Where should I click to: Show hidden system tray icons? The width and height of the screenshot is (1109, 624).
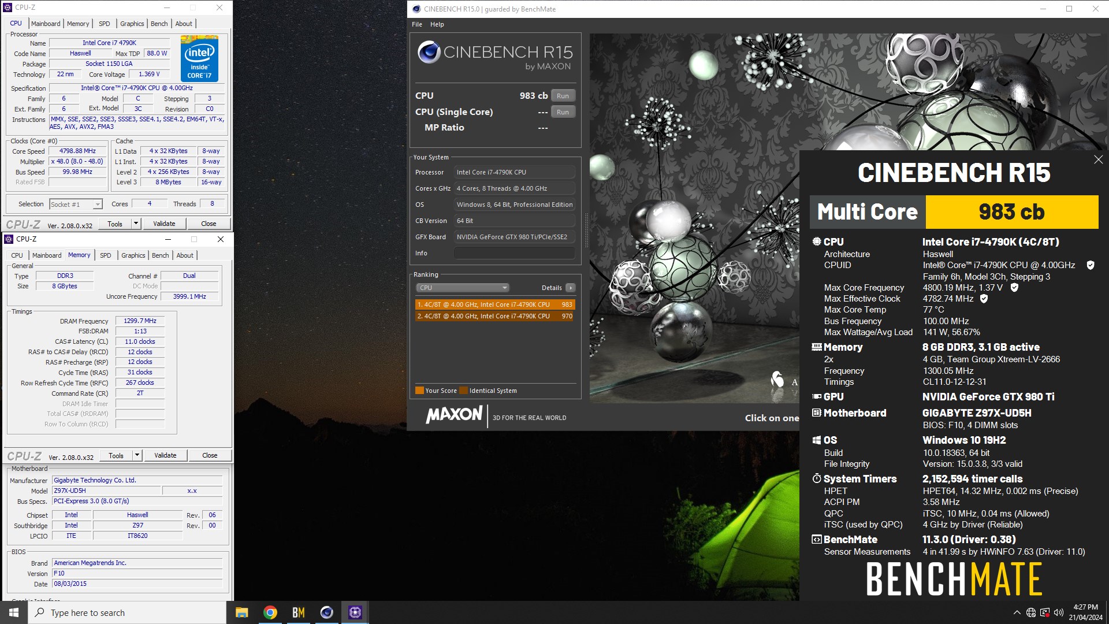click(1017, 612)
